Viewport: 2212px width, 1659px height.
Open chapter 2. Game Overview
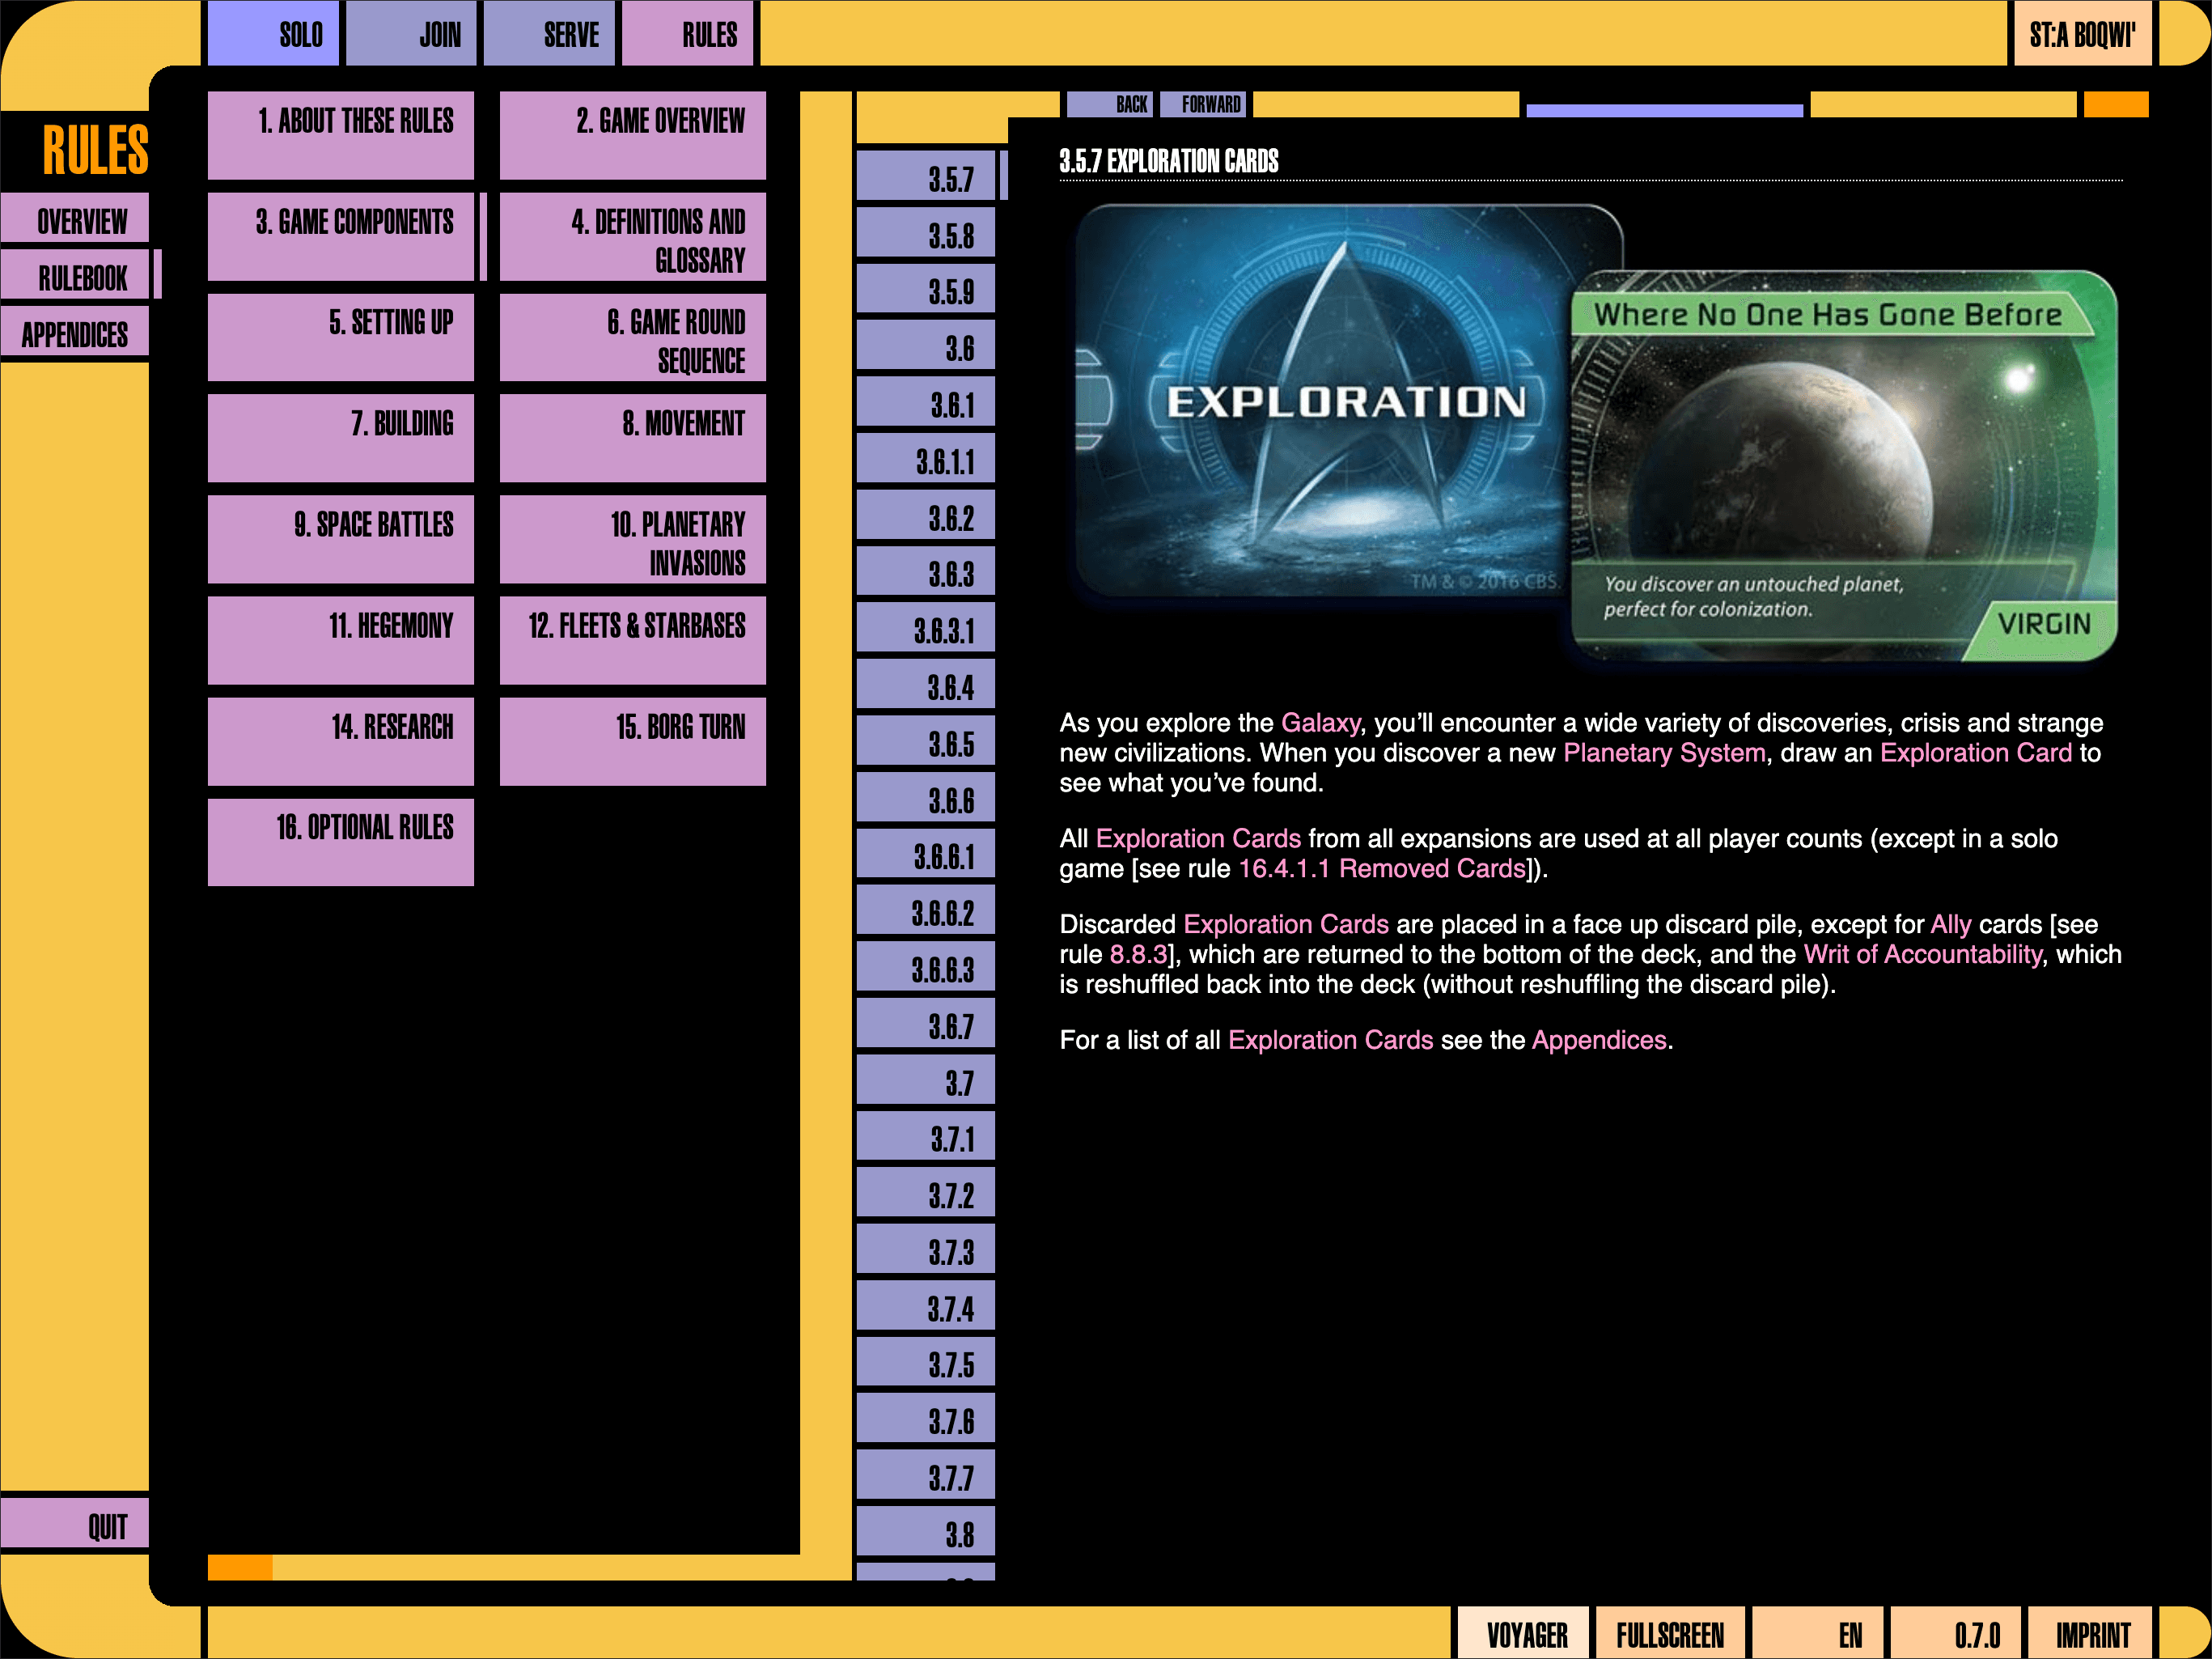[632, 136]
